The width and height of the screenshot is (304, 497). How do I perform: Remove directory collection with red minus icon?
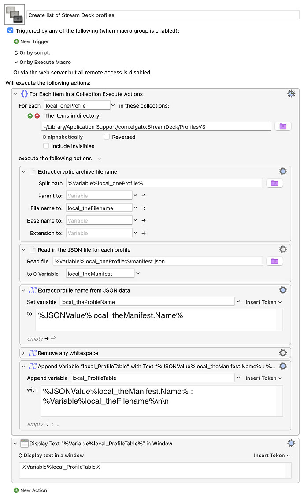pos(37,116)
